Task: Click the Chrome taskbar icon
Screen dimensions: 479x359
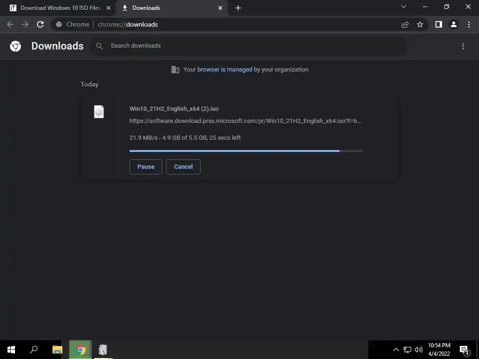Action: [80, 350]
